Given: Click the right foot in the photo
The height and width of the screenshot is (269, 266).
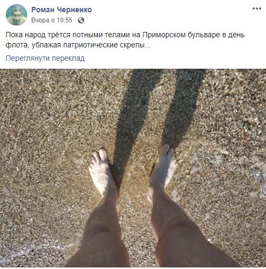Looking at the screenshot, I should 163,172.
